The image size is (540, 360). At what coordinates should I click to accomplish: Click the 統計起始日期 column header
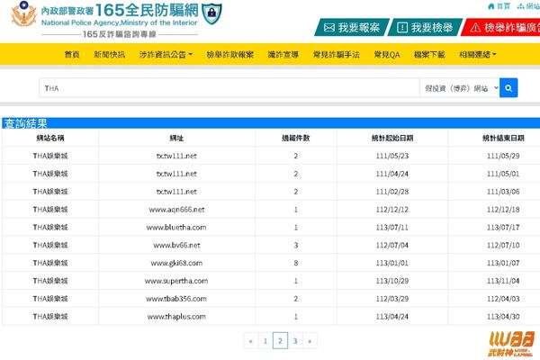pos(392,138)
